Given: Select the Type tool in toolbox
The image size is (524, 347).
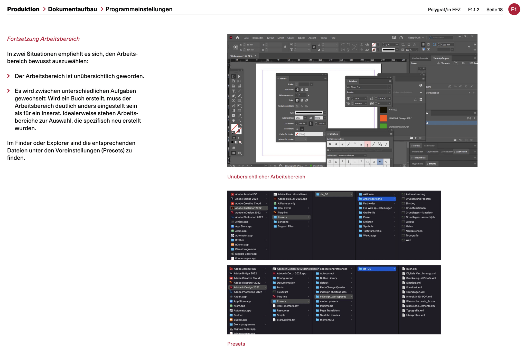Looking at the screenshot, I should click(x=233, y=91).
